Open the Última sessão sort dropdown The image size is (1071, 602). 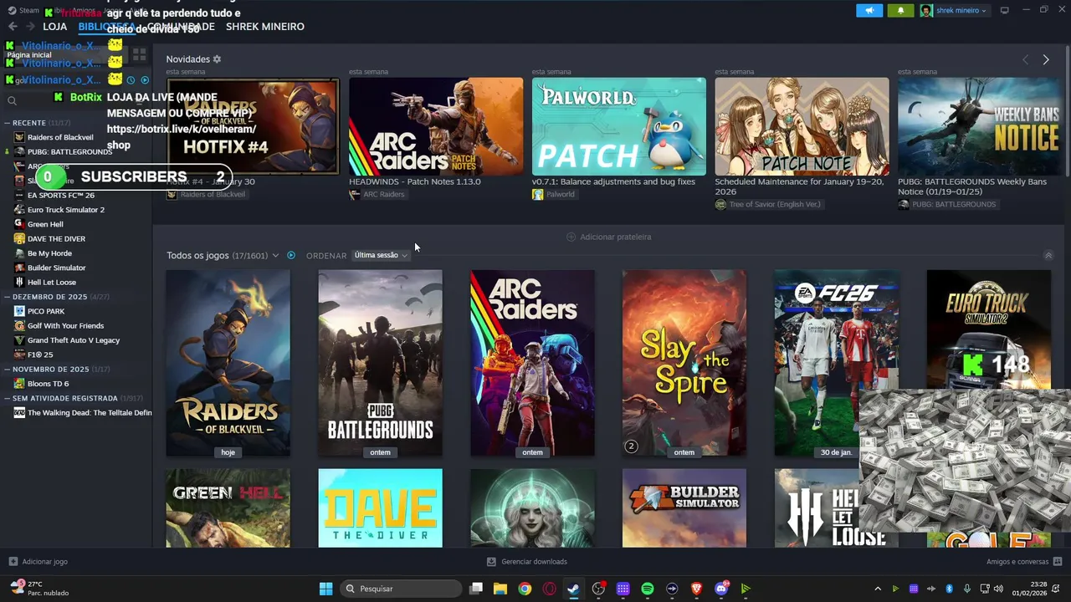[381, 255]
